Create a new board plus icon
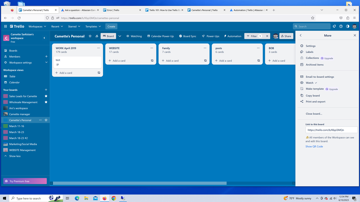The image size is (360, 202). pyautogui.click(x=46, y=90)
